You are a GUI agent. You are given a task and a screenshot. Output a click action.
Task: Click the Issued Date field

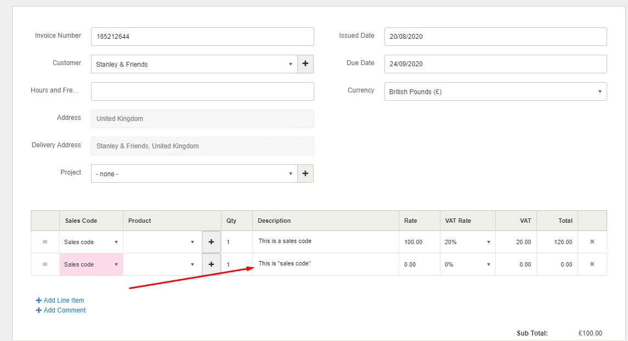(495, 37)
